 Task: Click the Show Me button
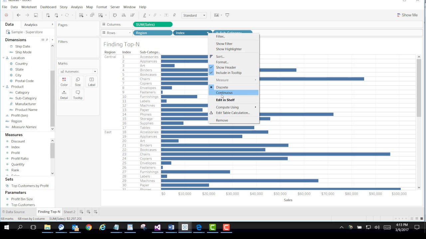(407, 15)
